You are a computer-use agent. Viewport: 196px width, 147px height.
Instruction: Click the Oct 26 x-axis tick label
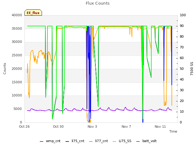coord(24,126)
